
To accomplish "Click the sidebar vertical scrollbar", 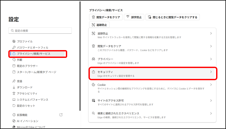I will [80, 52].
